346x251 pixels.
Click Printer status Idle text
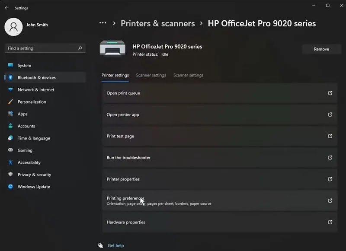(x=150, y=54)
